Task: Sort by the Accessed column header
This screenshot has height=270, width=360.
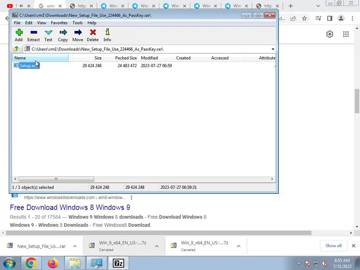Action: [x=226, y=58]
